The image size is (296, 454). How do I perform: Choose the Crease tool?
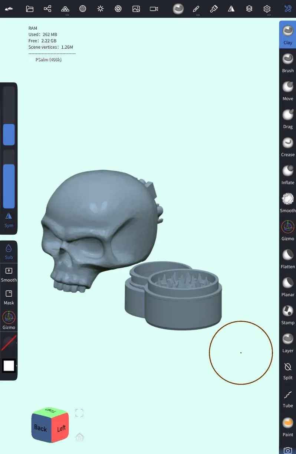click(x=287, y=146)
